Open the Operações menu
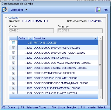 coord(17,10)
